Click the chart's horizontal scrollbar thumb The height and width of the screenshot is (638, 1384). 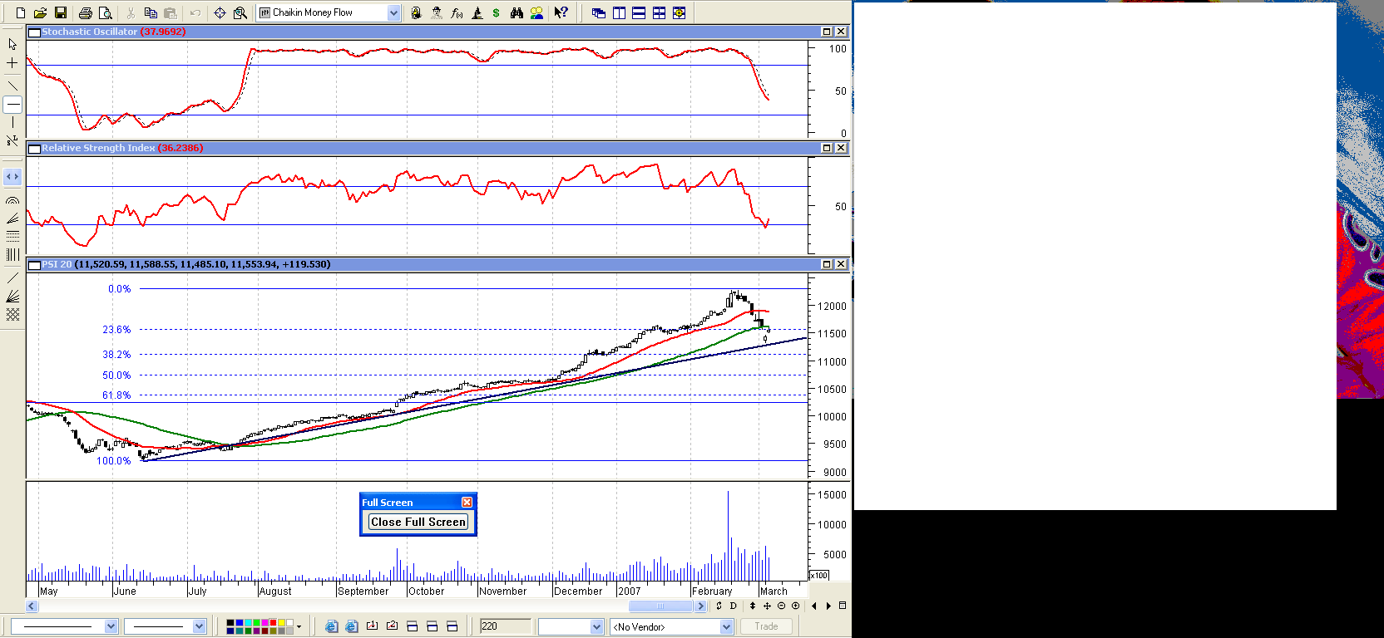661,606
